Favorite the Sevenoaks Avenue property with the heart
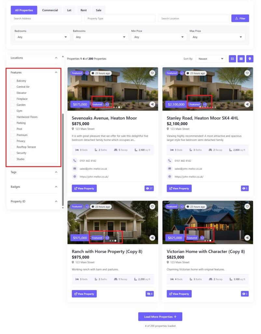261x334 pixels. 152,73
